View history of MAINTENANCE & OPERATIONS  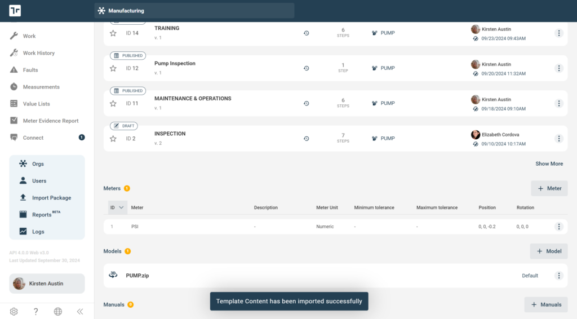pyautogui.click(x=306, y=103)
